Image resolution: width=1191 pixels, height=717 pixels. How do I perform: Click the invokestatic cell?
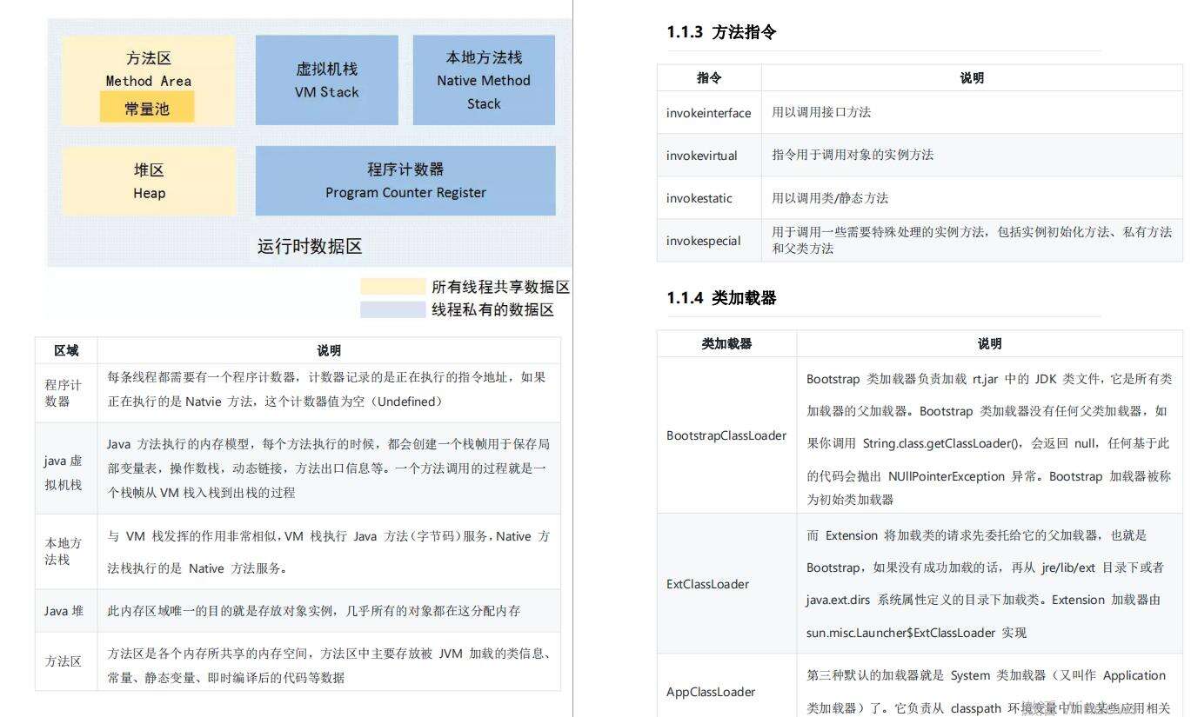(x=709, y=198)
